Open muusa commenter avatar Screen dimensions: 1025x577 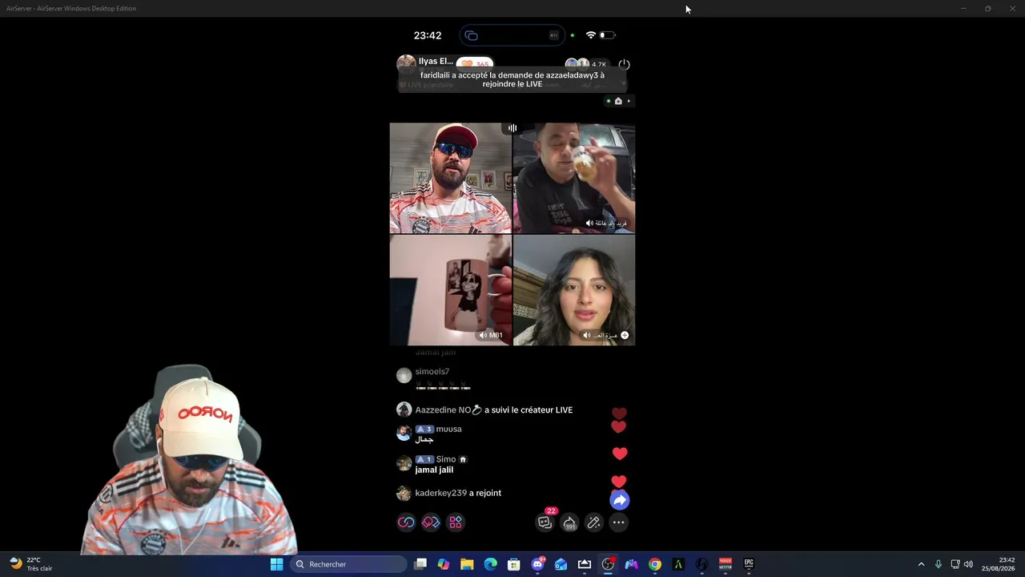pyautogui.click(x=404, y=434)
